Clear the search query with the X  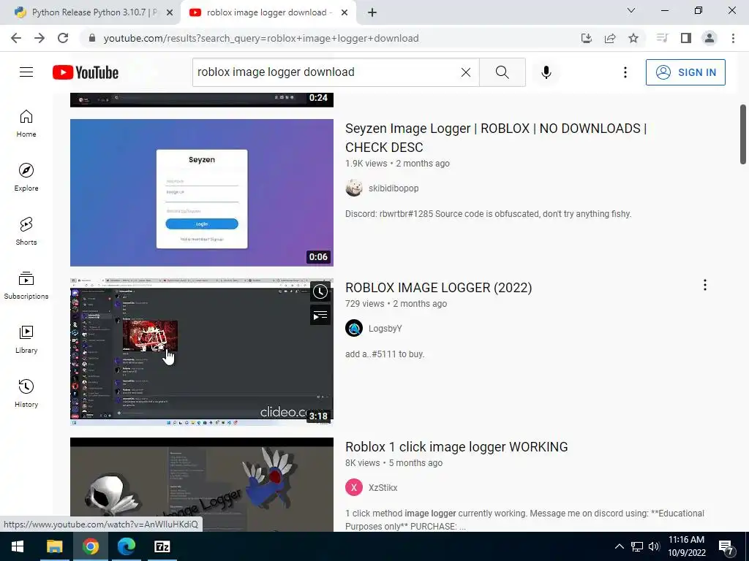click(x=466, y=72)
